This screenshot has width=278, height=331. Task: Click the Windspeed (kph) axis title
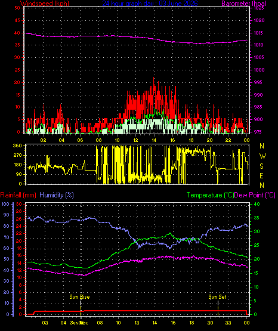point(45,3)
